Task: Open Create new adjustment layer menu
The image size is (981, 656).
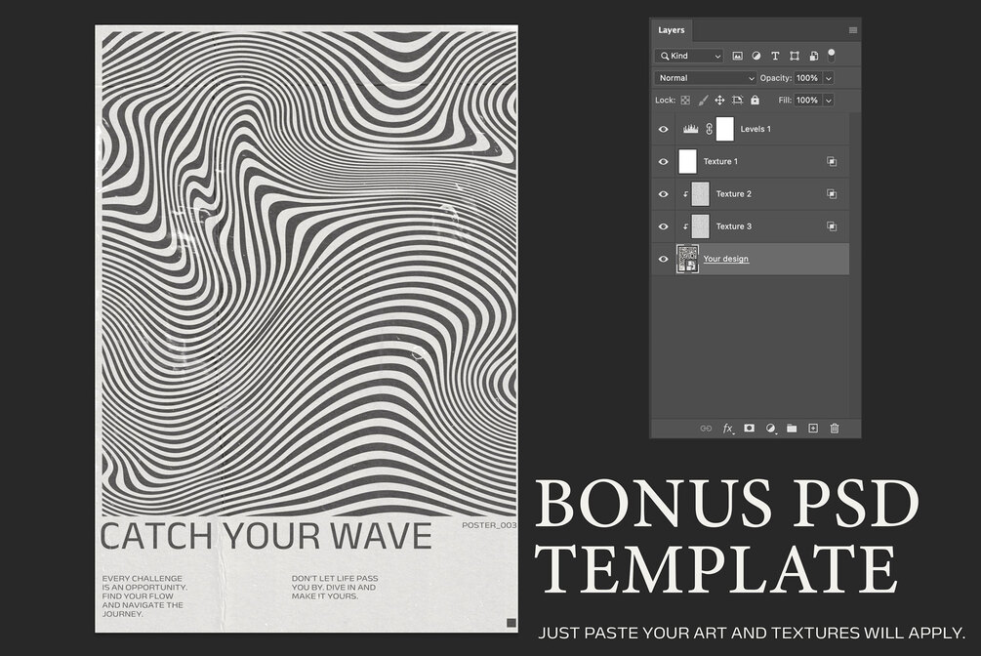Action: (771, 429)
